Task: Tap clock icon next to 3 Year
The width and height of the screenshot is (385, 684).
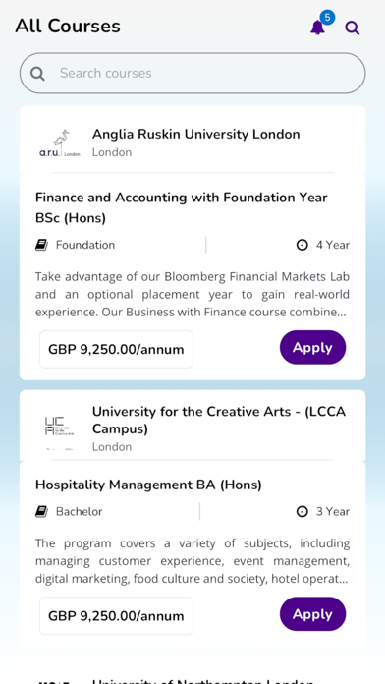Action: 302,512
